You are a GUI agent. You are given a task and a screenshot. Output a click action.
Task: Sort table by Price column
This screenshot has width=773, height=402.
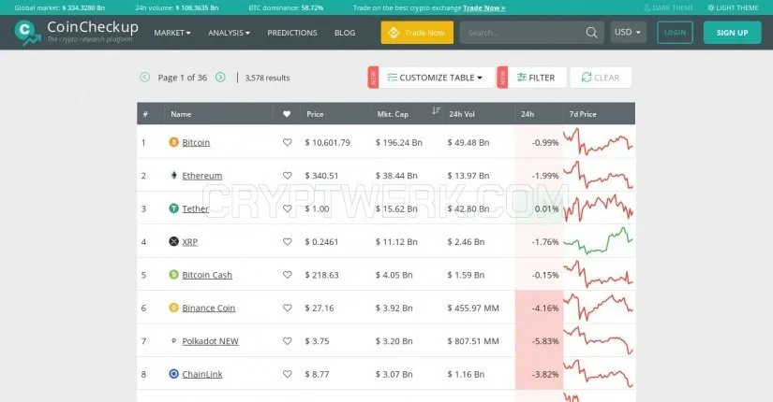click(x=315, y=114)
